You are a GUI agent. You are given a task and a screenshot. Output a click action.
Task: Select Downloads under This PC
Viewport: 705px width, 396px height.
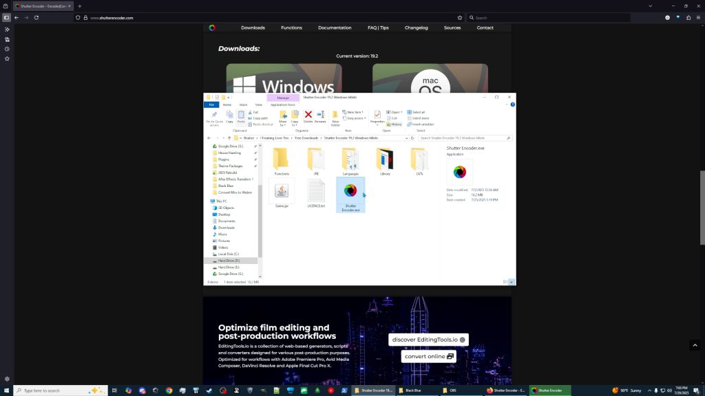(226, 228)
